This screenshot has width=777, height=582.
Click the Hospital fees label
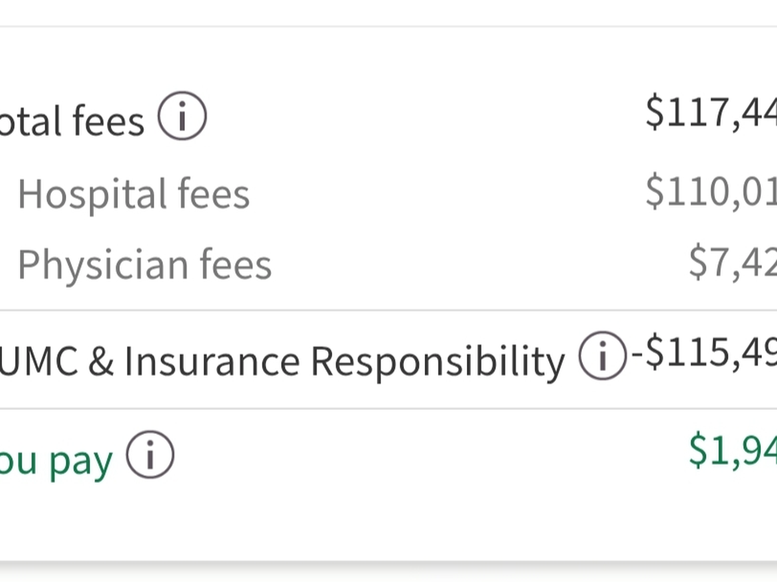tap(133, 193)
